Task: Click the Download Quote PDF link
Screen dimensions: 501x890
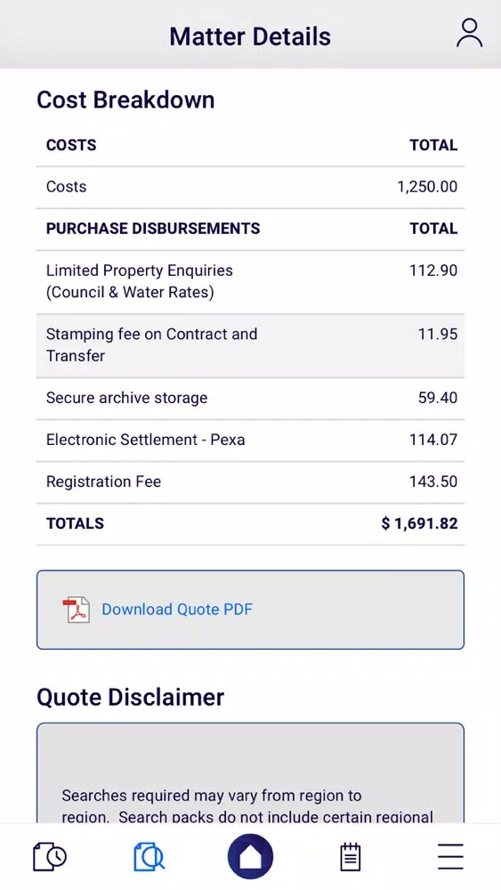Action: click(x=177, y=610)
